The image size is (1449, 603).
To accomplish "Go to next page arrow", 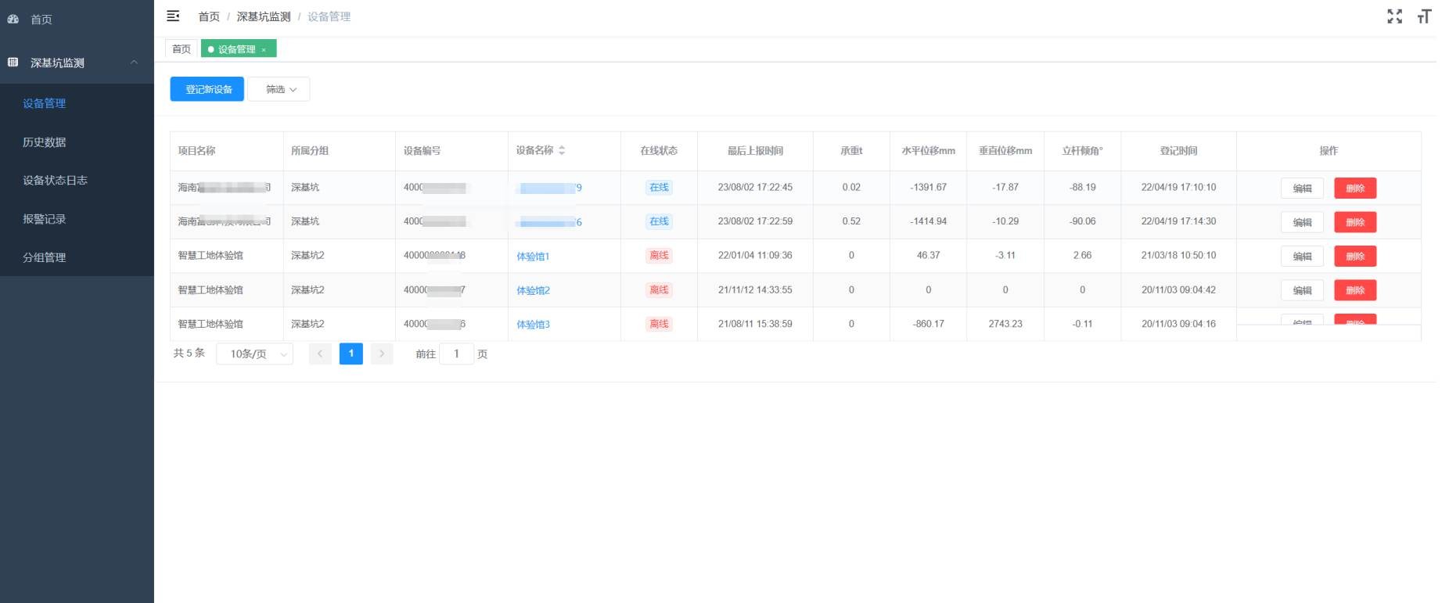I will pos(382,354).
